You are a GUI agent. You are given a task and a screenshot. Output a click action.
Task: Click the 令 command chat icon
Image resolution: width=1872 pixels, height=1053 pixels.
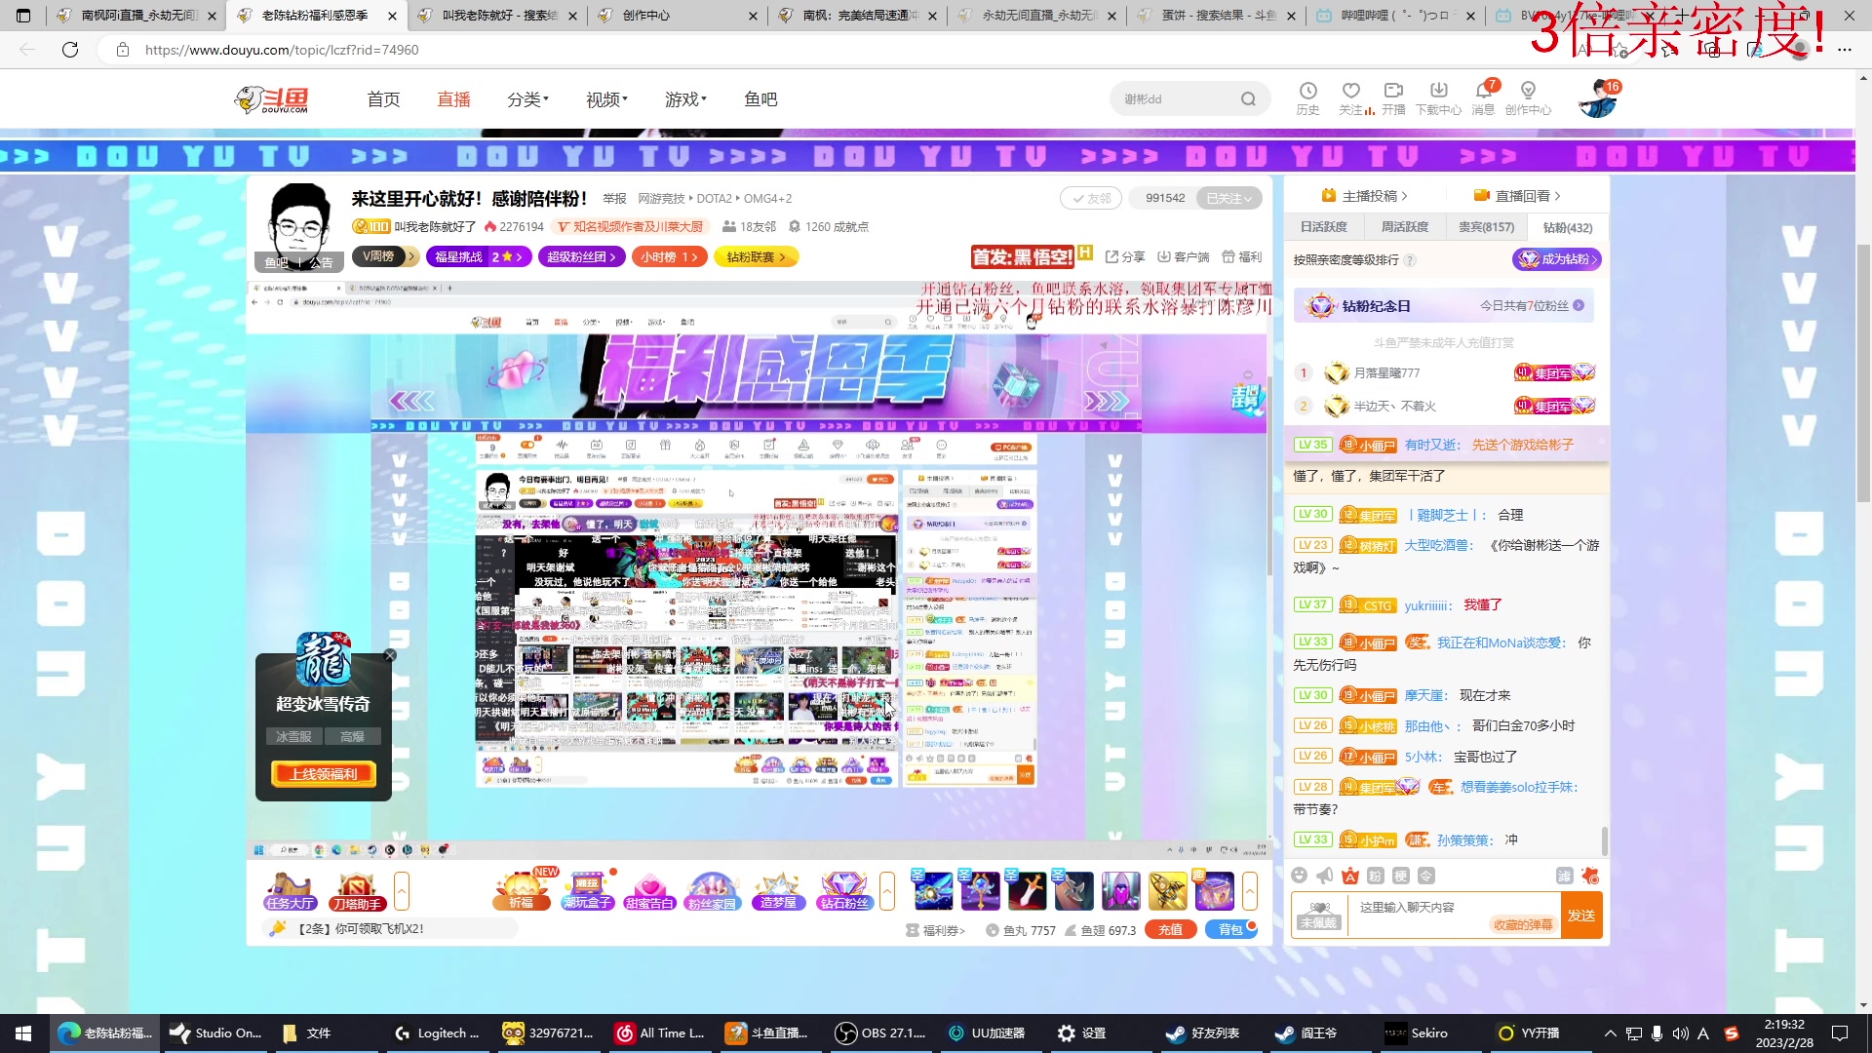point(1426,876)
